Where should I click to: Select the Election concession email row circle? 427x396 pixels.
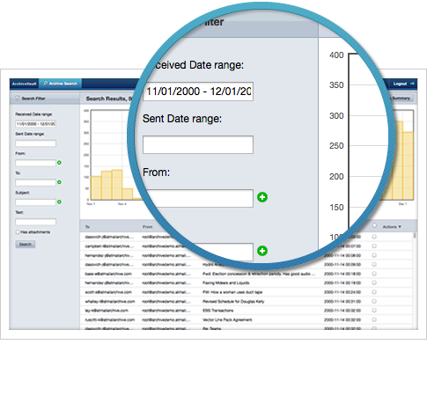pyautogui.click(x=374, y=274)
